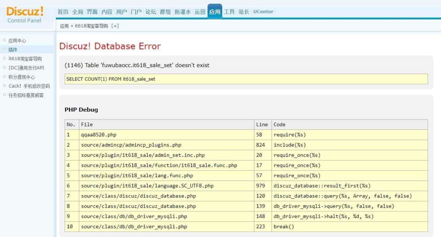This screenshot has height=237, width=441.
Task: Open 积分提现中心 in the sidebar
Action: click(22, 77)
